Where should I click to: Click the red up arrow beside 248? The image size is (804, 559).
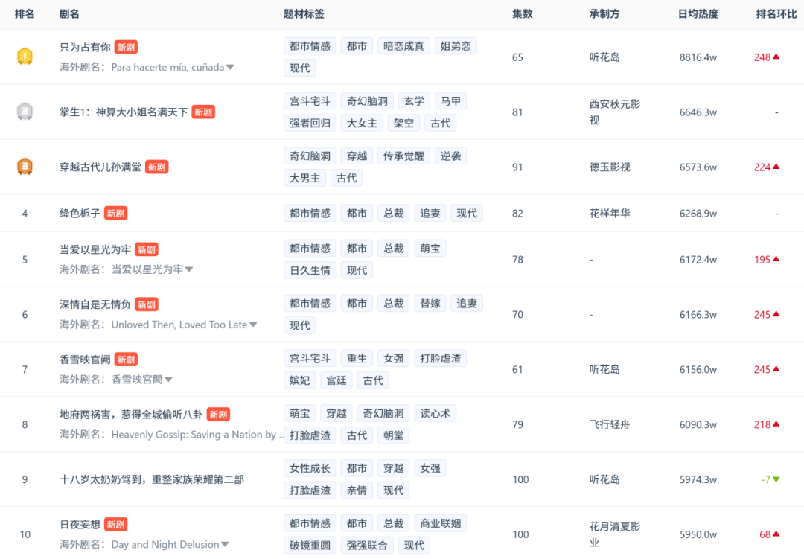click(774, 57)
